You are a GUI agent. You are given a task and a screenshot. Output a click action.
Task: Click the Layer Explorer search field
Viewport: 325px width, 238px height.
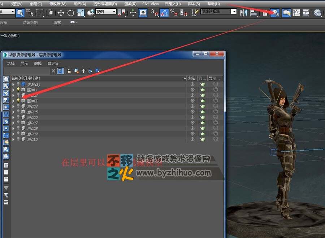click(x=27, y=71)
